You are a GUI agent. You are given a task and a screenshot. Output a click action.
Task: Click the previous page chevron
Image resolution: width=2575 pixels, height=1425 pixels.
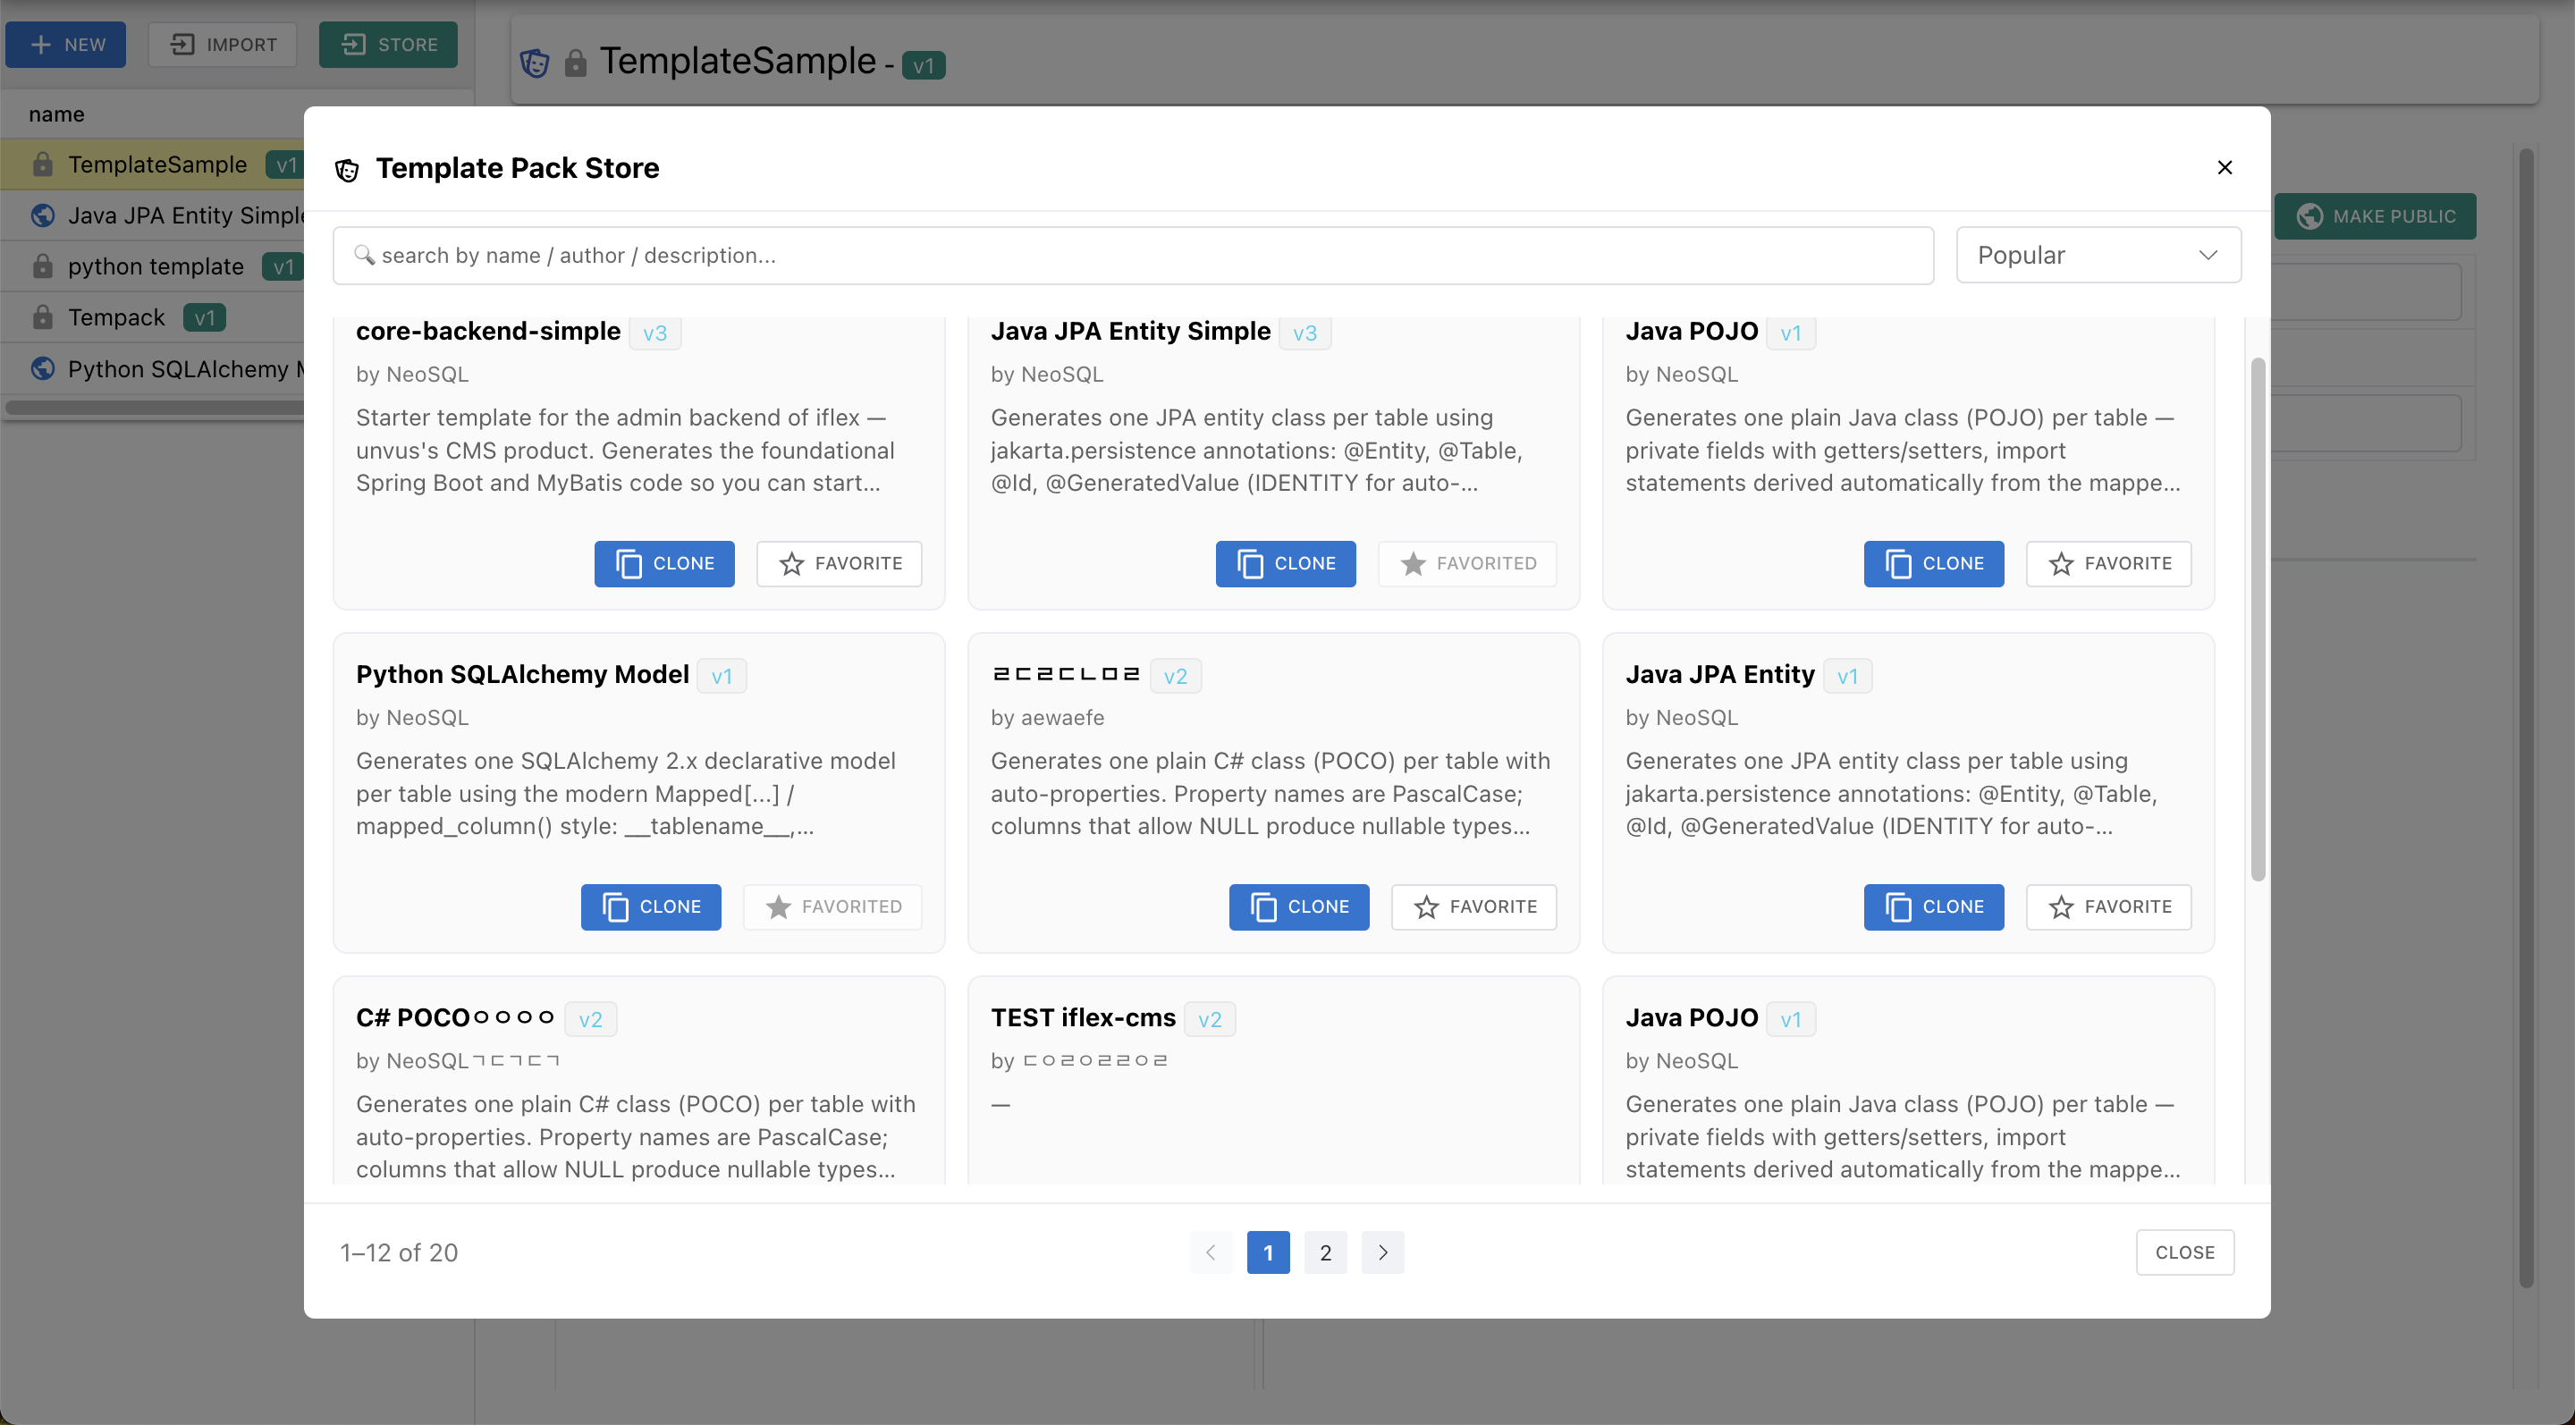(1211, 1252)
